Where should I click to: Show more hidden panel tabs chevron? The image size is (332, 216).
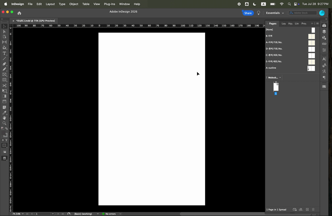coord(312,23)
